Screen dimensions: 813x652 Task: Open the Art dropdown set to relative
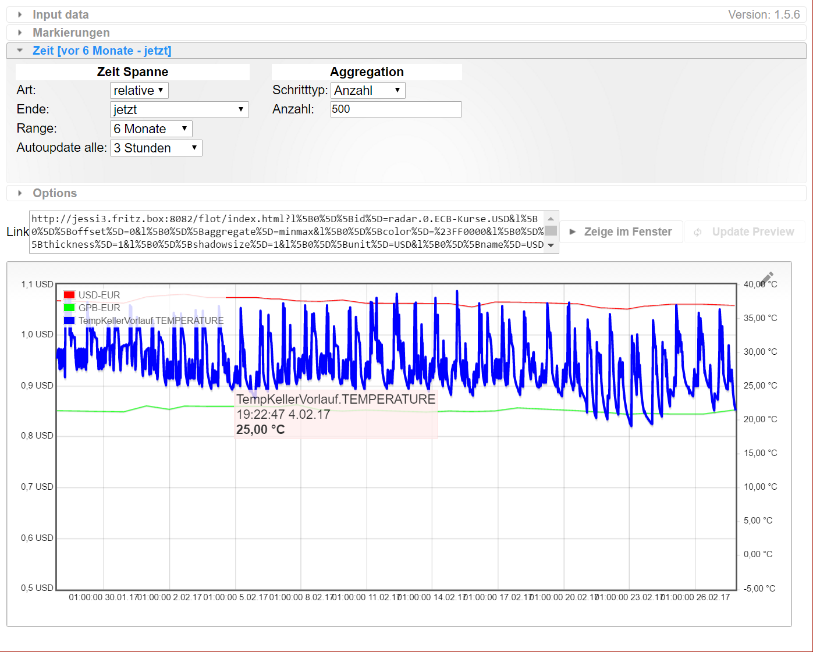pyautogui.click(x=139, y=90)
